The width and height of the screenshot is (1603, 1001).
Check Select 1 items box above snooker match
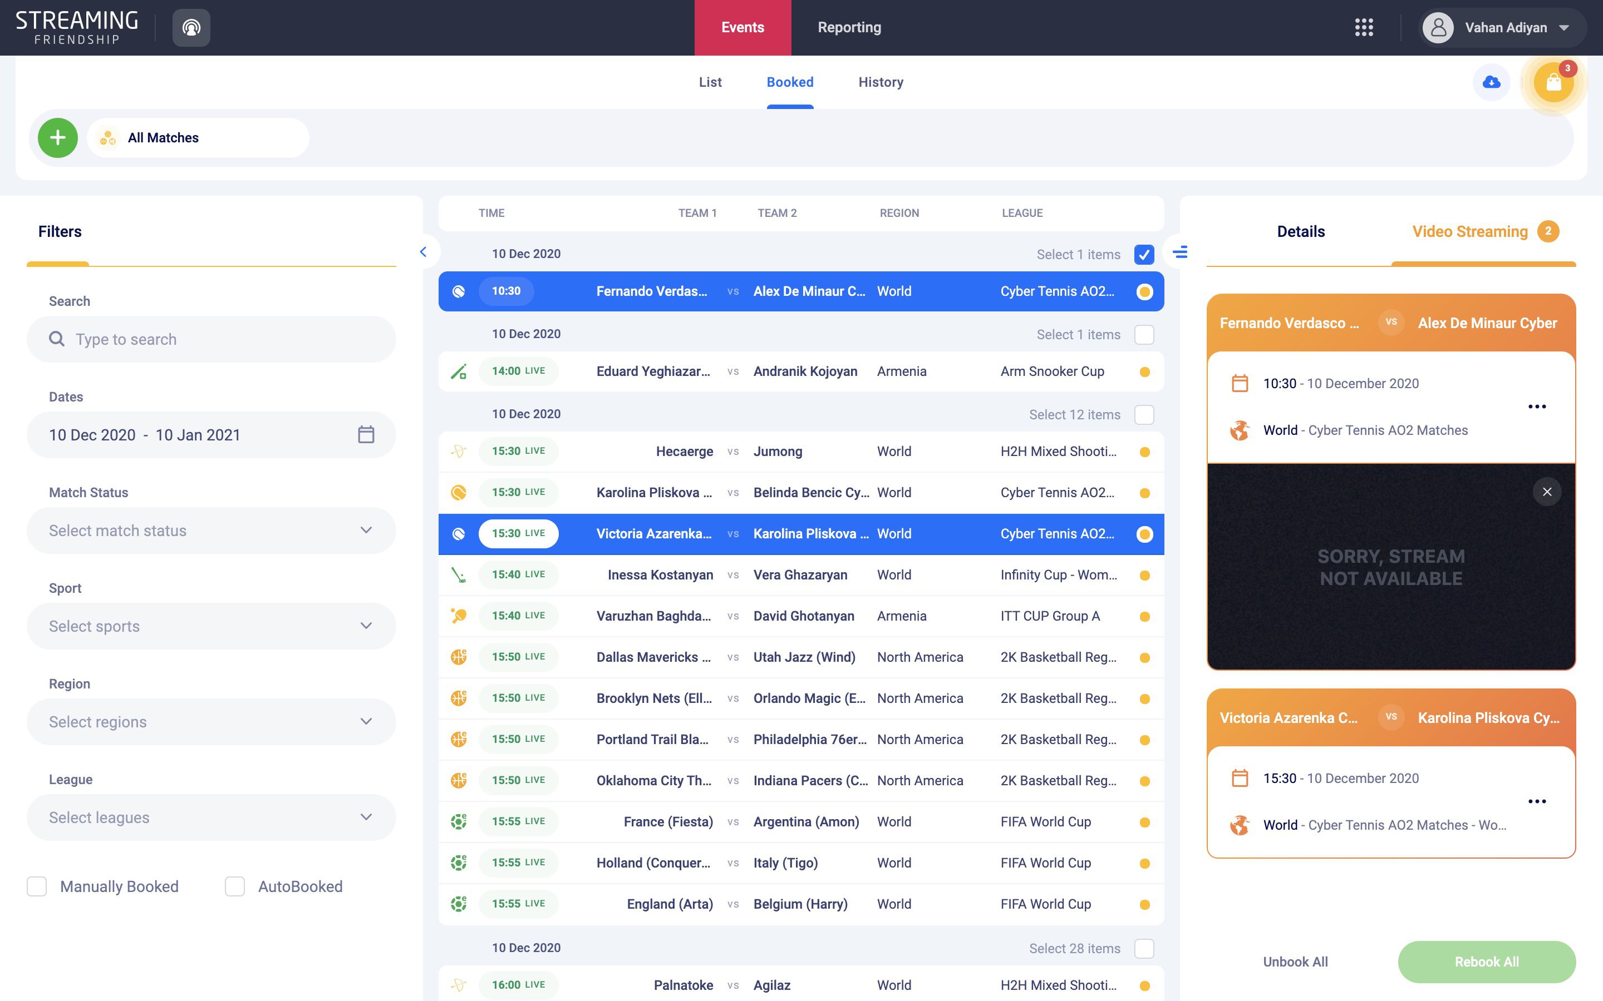[x=1144, y=335]
